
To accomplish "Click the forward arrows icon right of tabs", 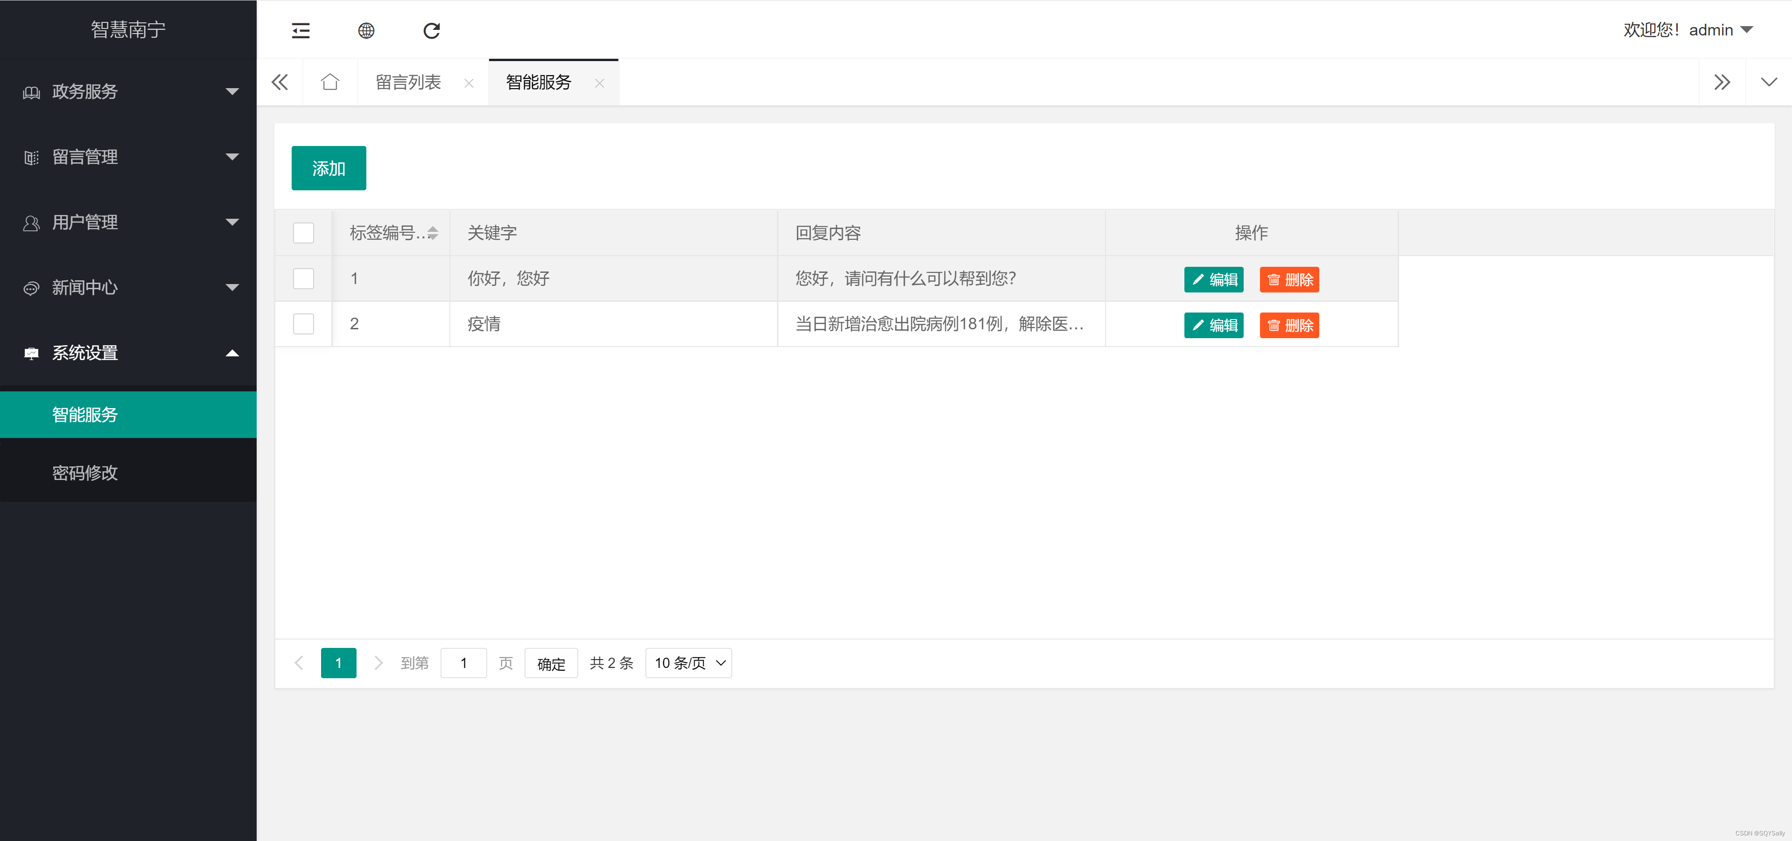I will tap(1722, 81).
